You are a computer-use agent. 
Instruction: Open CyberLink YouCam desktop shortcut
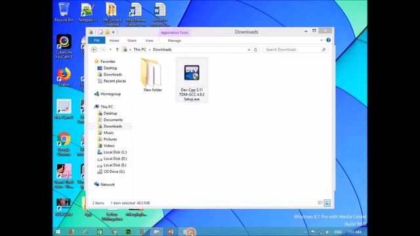coord(64,47)
